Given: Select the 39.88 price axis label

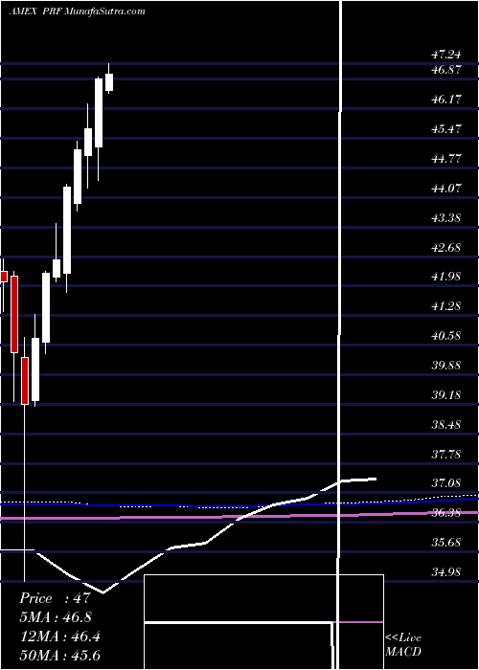Looking at the screenshot, I should click(x=446, y=366).
